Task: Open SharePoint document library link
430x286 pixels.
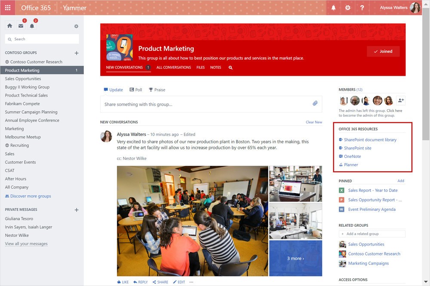Action: (x=370, y=140)
